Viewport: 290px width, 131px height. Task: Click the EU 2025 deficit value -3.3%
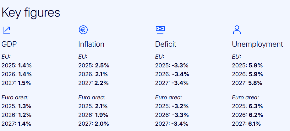pos(180,65)
